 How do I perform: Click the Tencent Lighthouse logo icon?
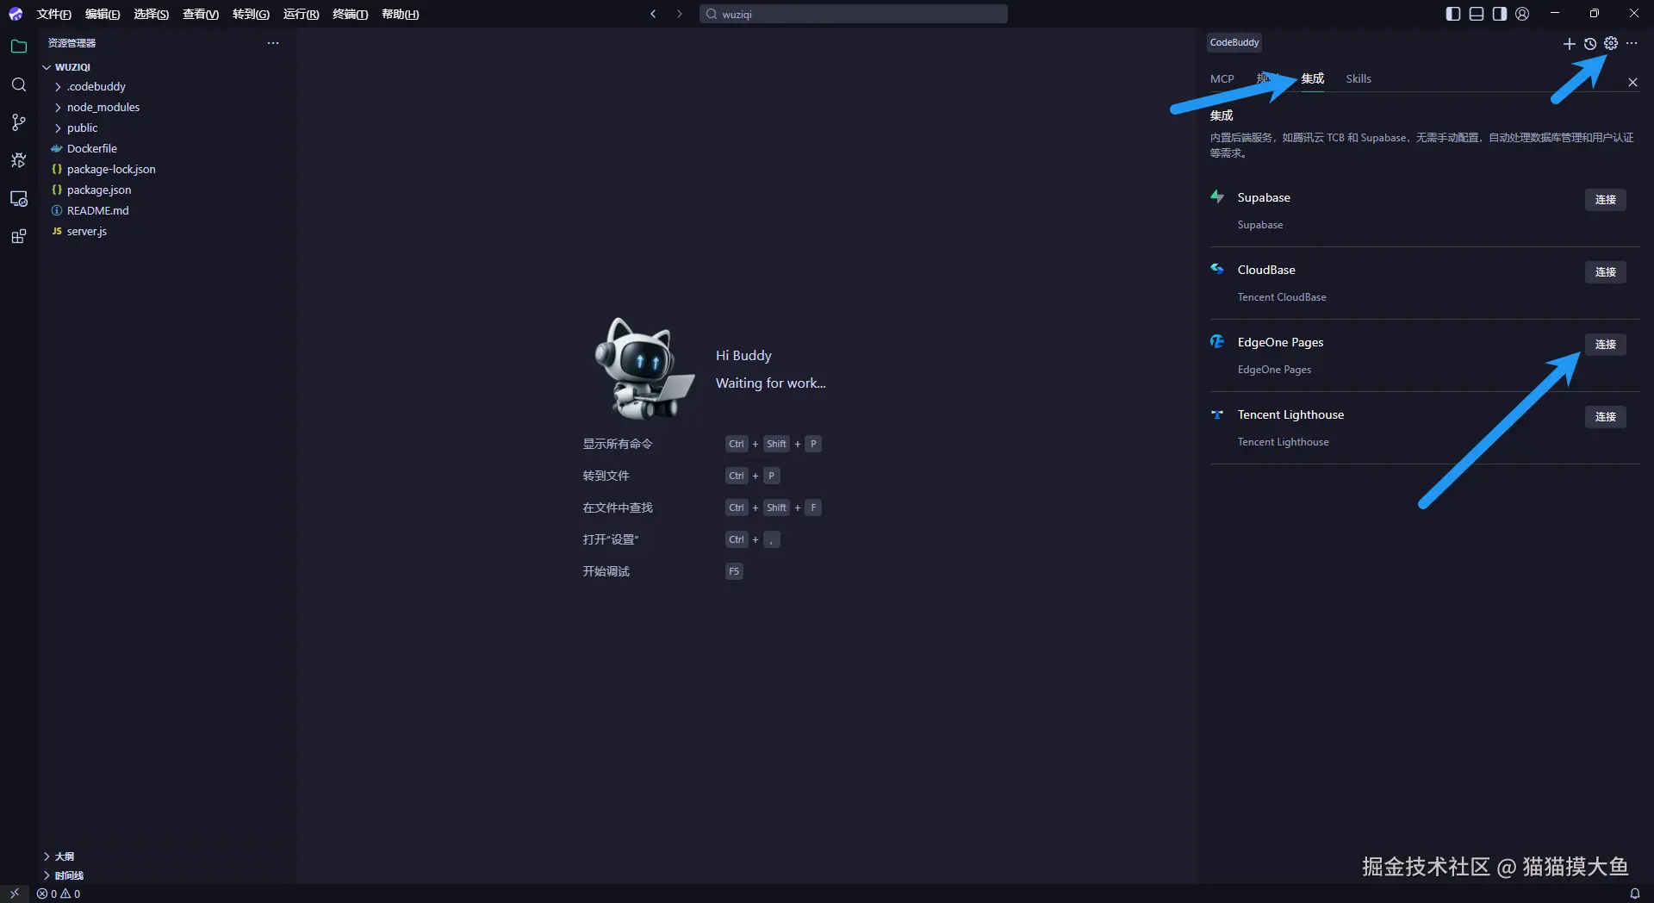click(x=1217, y=414)
